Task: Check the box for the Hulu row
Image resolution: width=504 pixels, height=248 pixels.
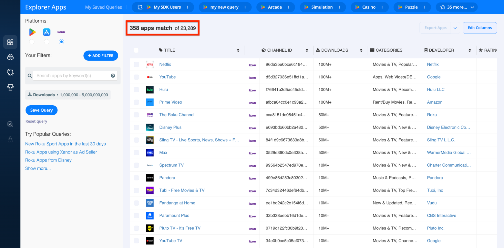Action: [x=136, y=90]
